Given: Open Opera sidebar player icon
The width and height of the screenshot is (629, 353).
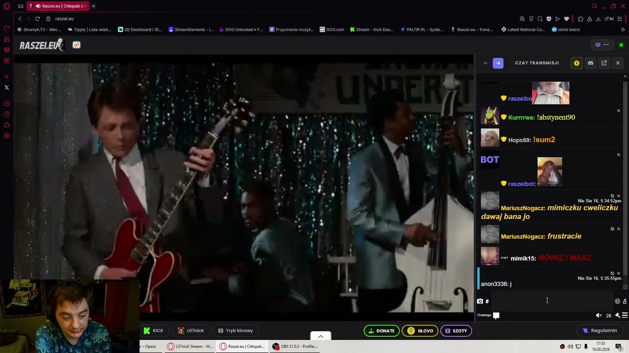Looking at the screenshot, I should 6,103.
